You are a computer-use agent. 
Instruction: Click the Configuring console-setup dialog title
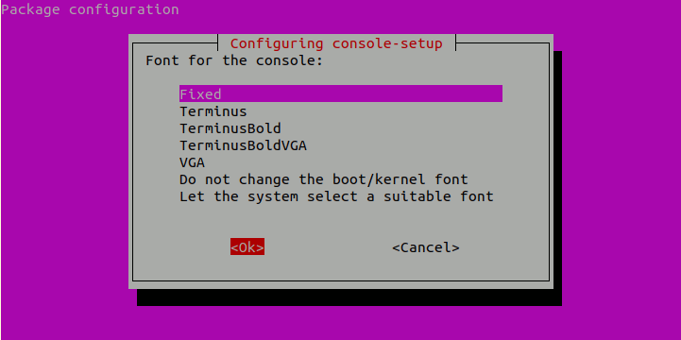point(336,43)
